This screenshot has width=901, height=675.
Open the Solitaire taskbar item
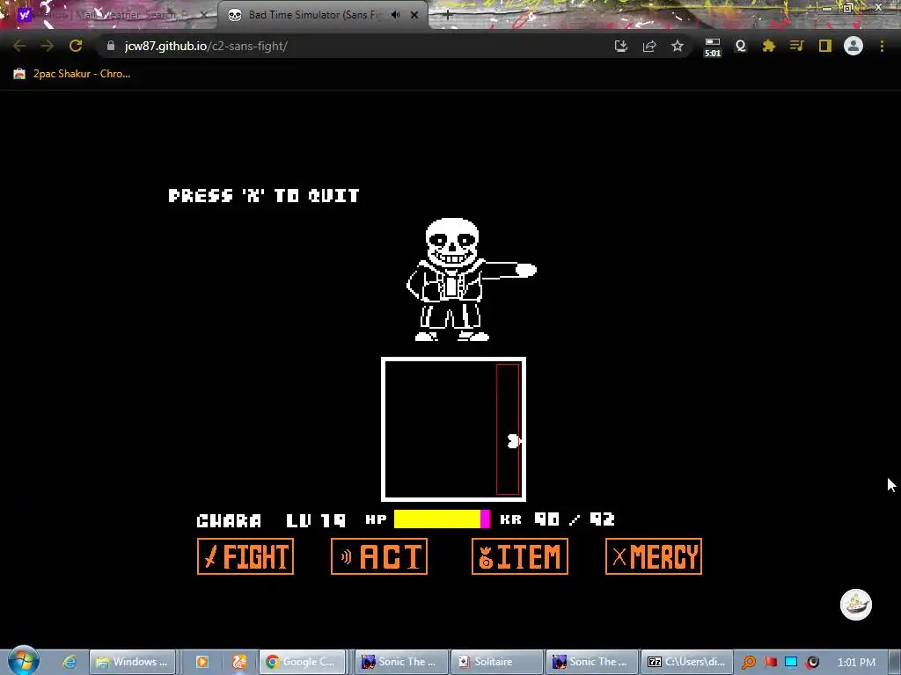[x=496, y=662]
